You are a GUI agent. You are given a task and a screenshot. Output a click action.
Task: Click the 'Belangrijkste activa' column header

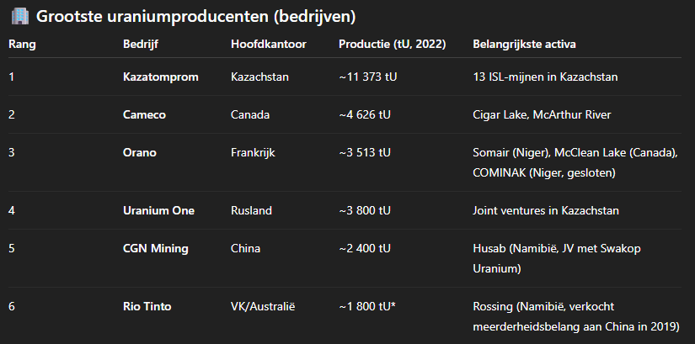[x=524, y=45]
